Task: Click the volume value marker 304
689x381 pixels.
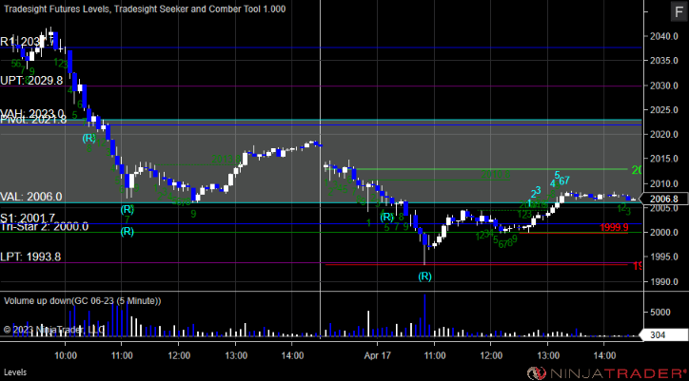Action: point(662,335)
